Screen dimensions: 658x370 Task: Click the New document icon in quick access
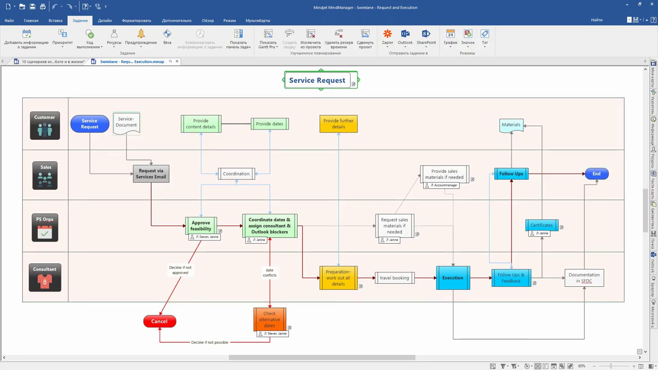tap(8, 7)
